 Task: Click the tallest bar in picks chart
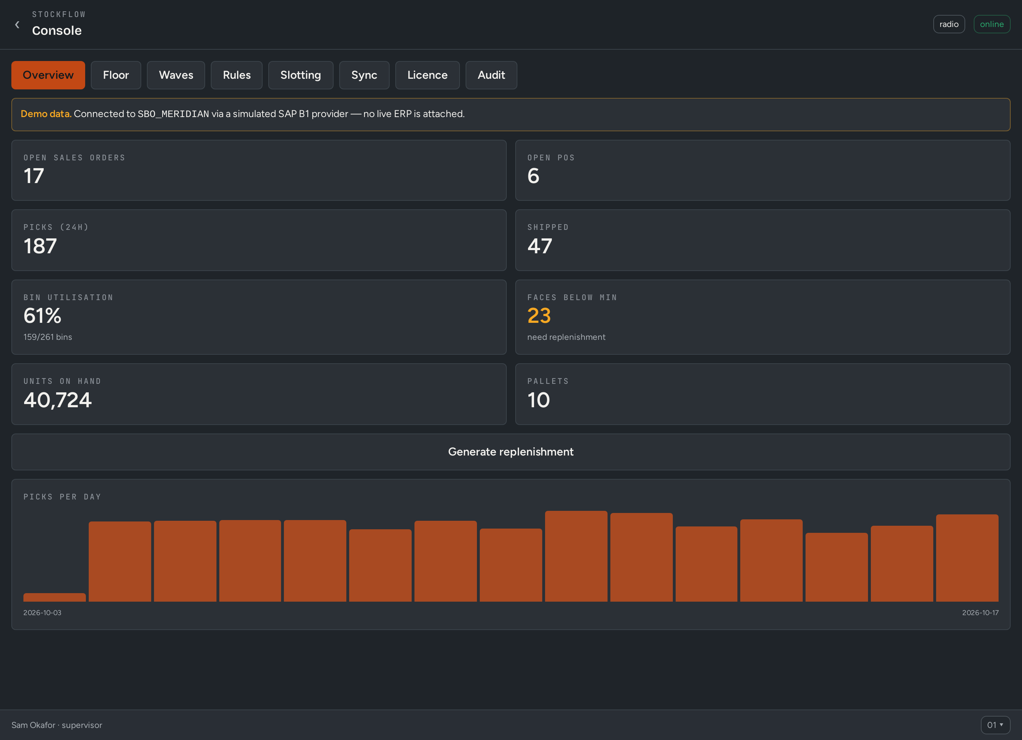(576, 556)
